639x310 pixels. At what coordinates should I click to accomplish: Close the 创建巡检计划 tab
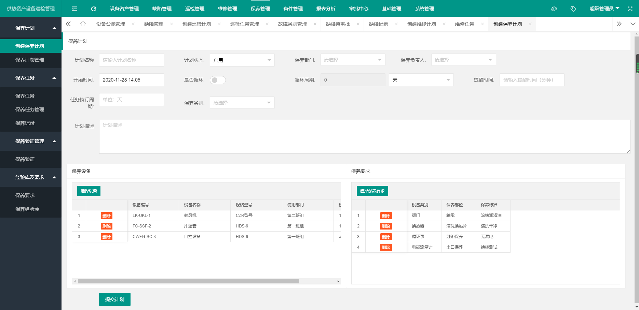pos(219,24)
